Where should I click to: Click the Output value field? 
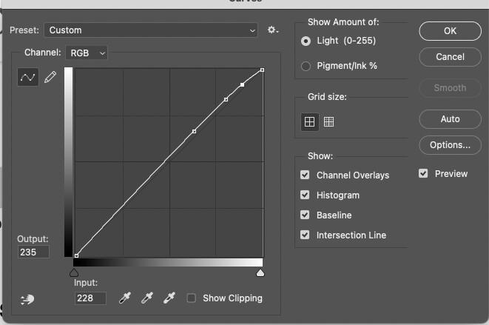click(34, 252)
